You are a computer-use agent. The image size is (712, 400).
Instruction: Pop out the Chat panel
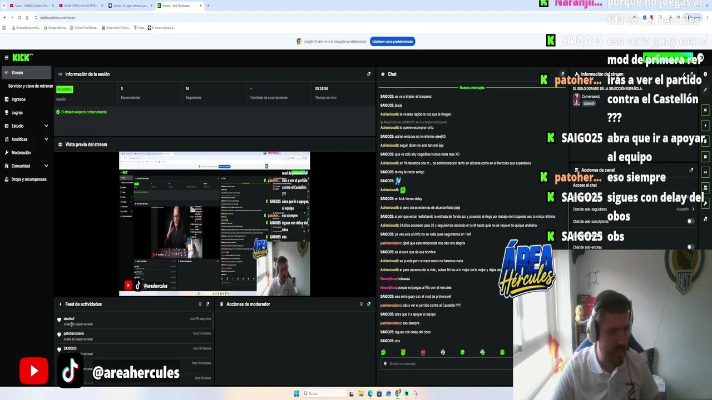pyautogui.click(x=562, y=74)
